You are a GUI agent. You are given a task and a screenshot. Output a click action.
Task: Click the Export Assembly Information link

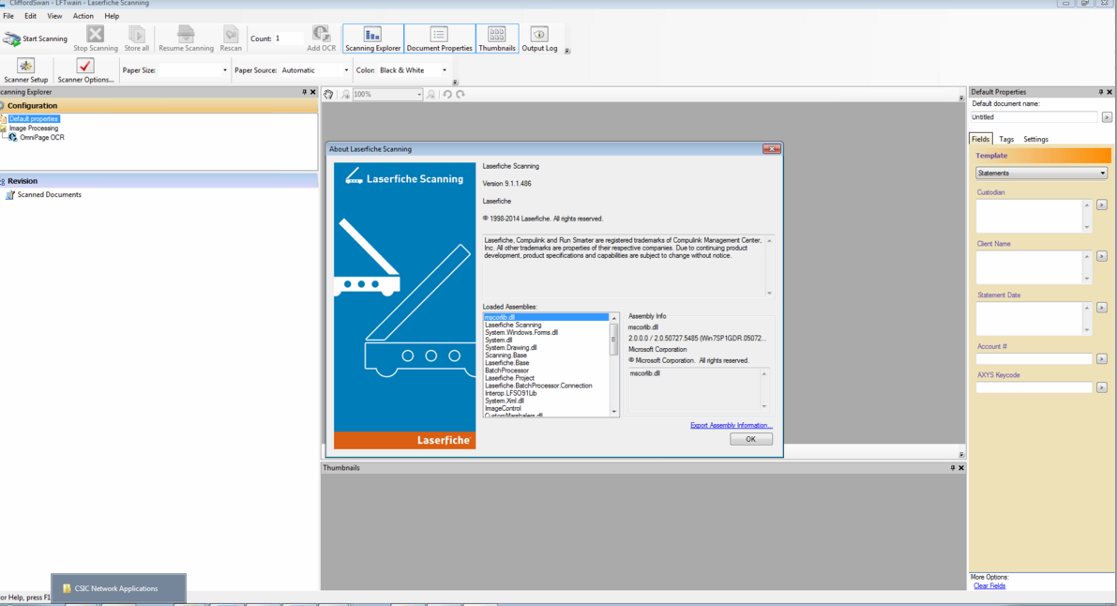click(731, 425)
